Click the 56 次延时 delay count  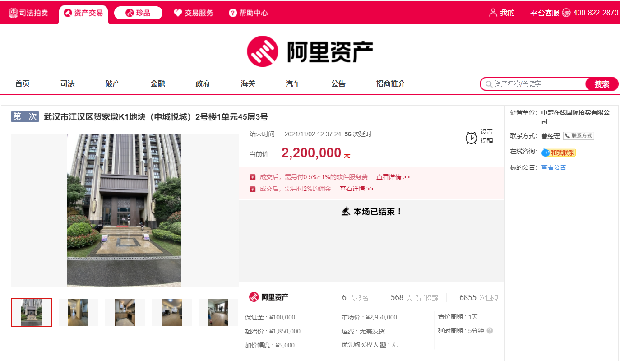tap(358, 134)
